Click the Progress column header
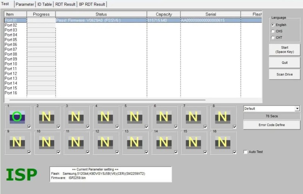Screen dimensions: 303x194 coord(41,14)
